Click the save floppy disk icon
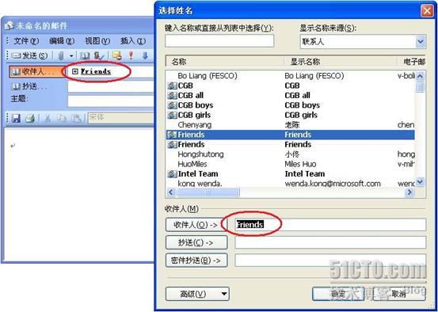 (x=16, y=119)
